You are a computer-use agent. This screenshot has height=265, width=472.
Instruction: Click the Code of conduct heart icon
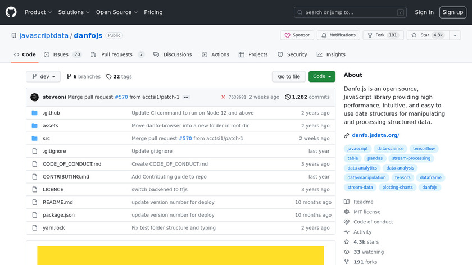pyautogui.click(x=347, y=222)
